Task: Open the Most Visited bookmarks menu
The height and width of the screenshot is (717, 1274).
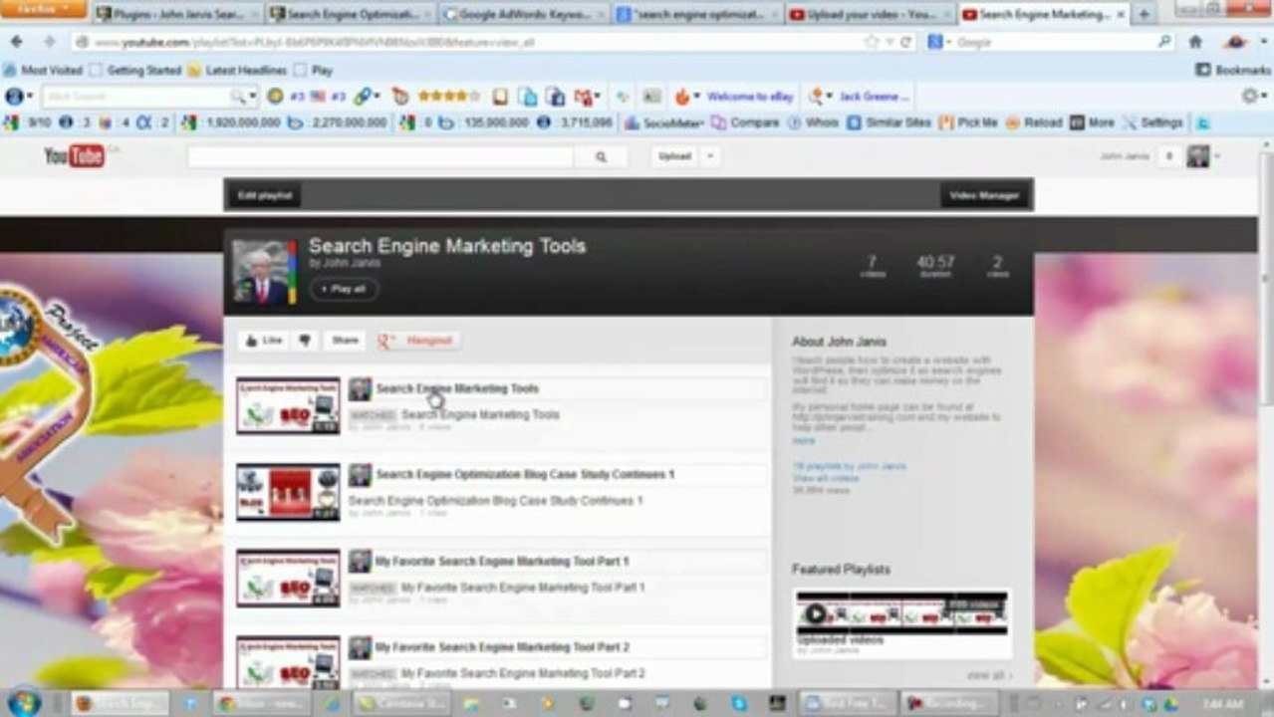Action: tap(43, 71)
